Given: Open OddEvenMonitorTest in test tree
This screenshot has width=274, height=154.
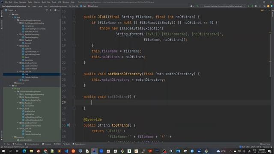Looking at the screenshot, I should coord(31,126).
